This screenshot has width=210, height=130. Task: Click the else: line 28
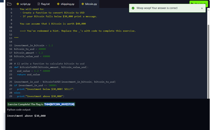click(18, 92)
